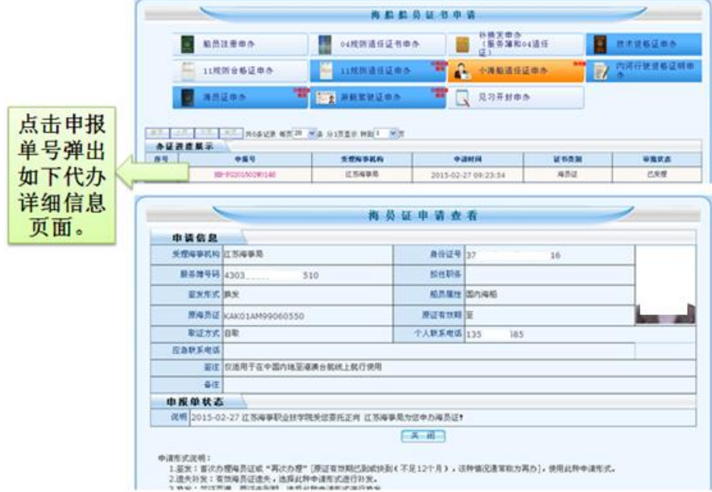Click the 小海船适任证申办 person icon
Screen dimensions: 712x492
[x=463, y=71]
